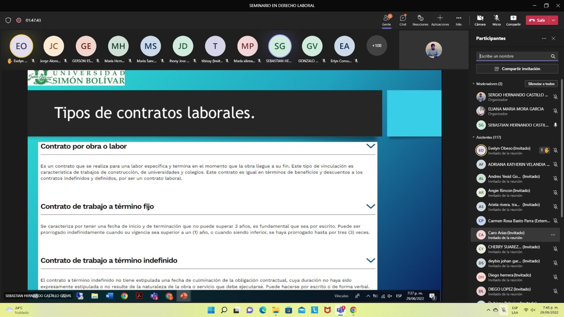Collapse the Asistentes (117) section

pyautogui.click(x=474, y=137)
